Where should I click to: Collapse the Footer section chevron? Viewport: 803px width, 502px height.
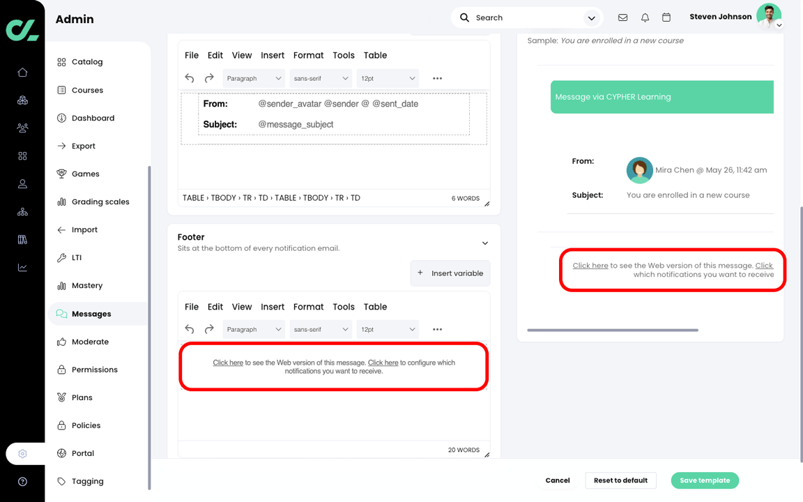pyautogui.click(x=485, y=243)
